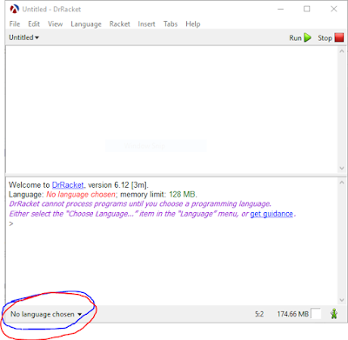Click definitions pane scroll-up arrow

pos(342,51)
